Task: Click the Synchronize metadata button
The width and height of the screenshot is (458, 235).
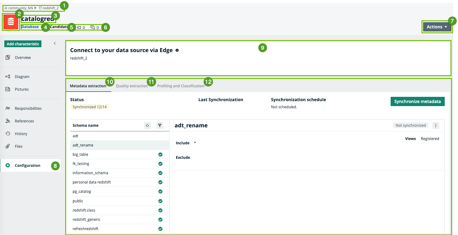Action: [x=417, y=101]
